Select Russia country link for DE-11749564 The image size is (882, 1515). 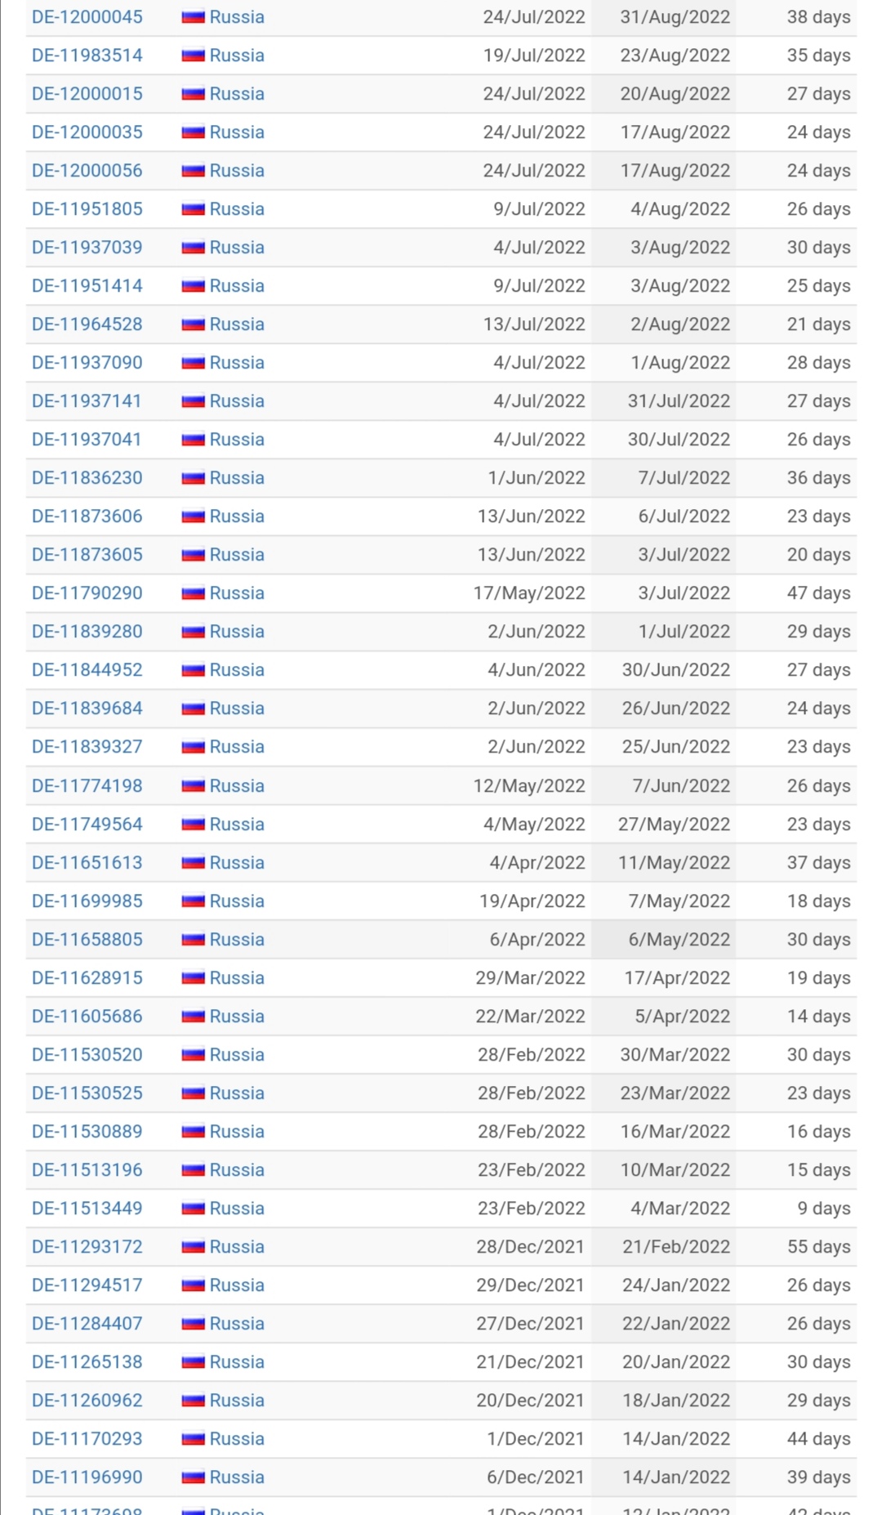pyautogui.click(x=237, y=825)
